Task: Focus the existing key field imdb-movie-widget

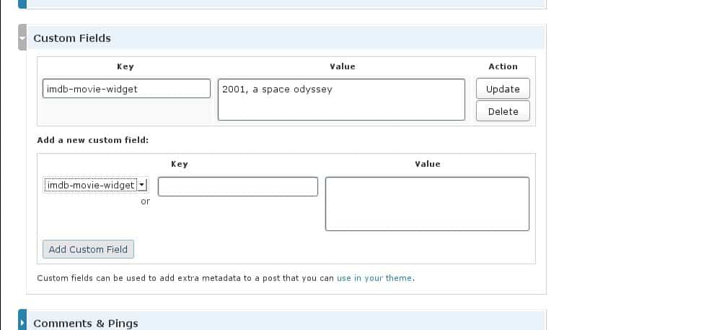Action: pos(126,89)
